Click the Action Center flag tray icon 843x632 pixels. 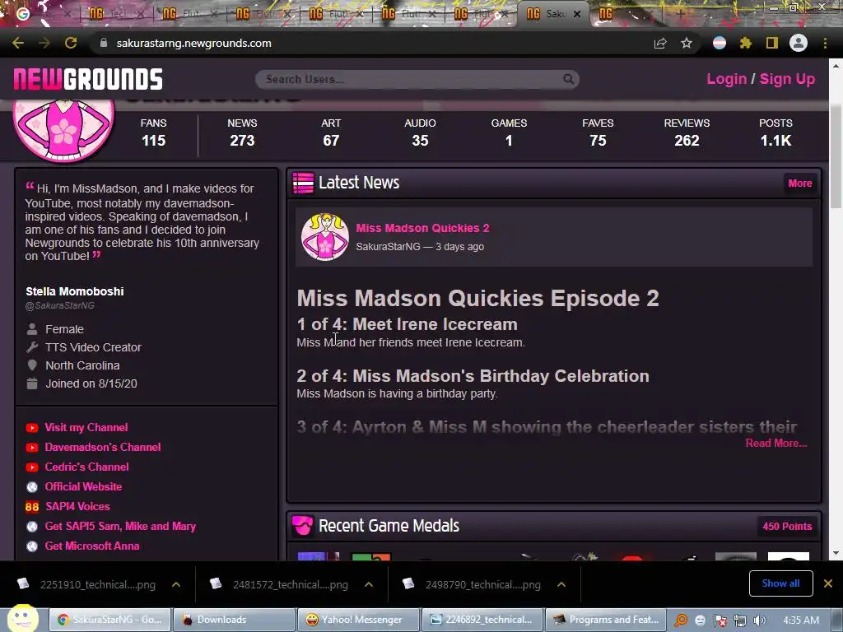tap(720, 620)
